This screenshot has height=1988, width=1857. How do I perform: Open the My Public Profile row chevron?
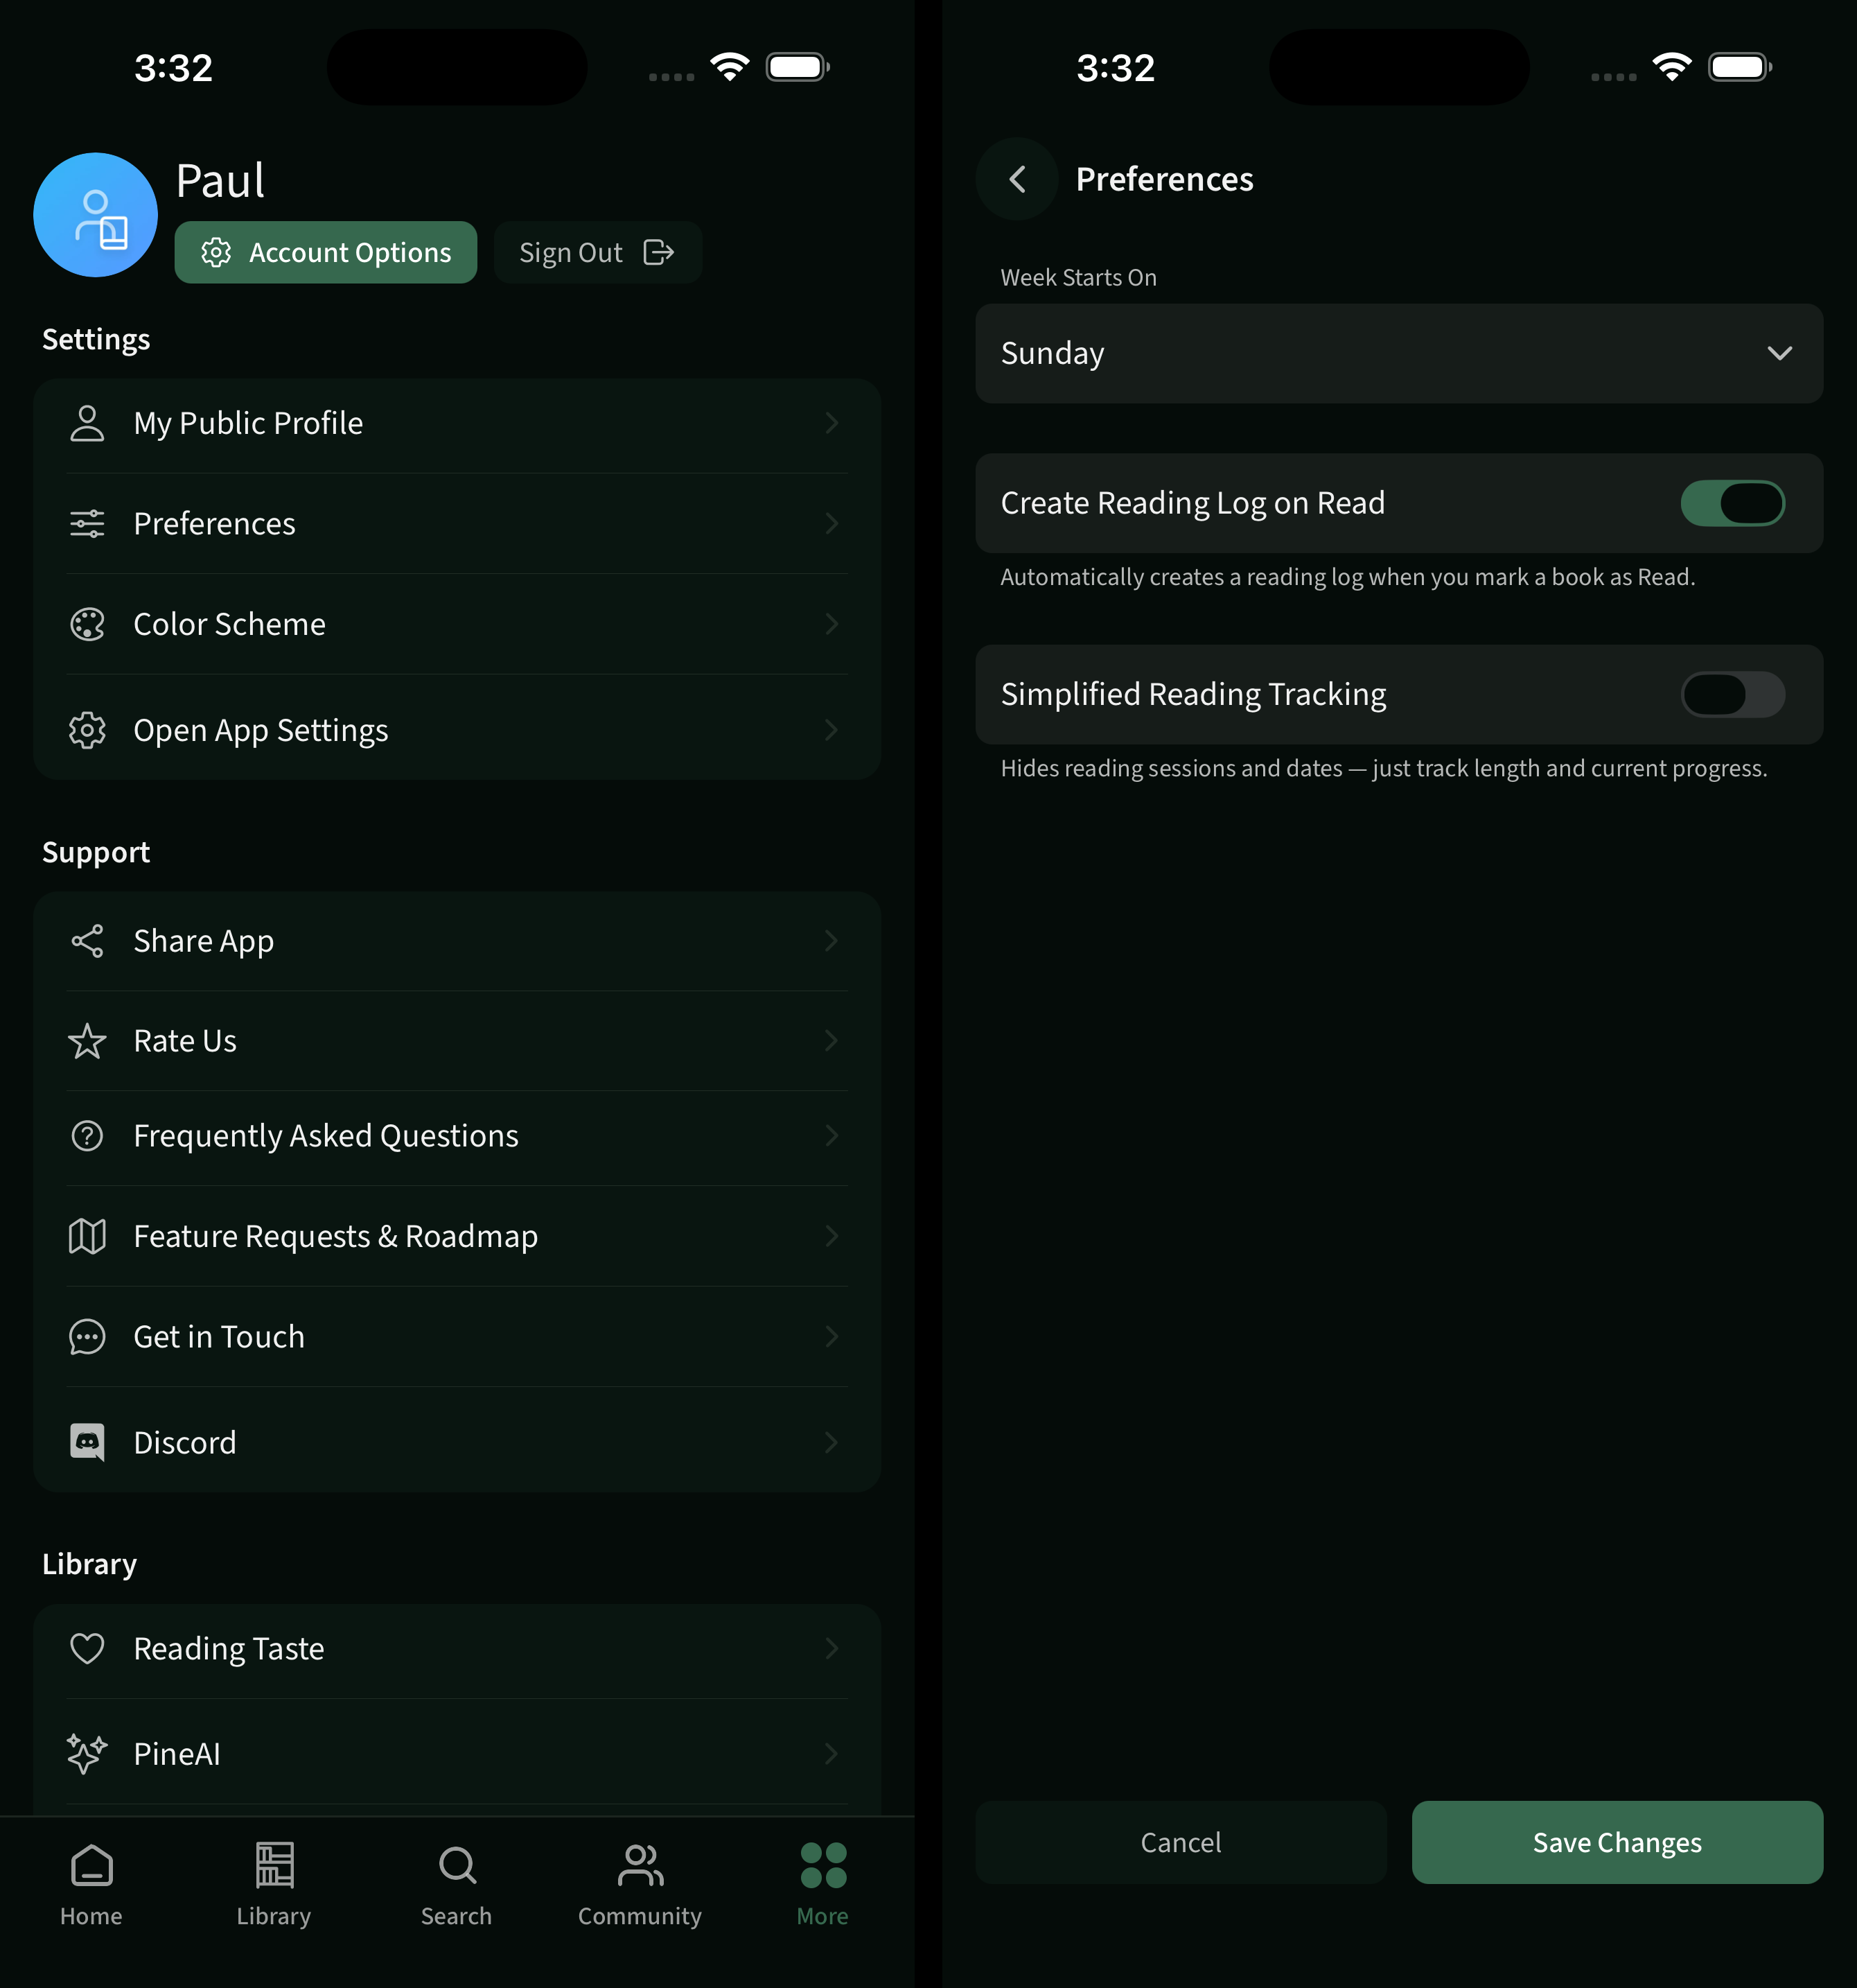click(x=831, y=423)
